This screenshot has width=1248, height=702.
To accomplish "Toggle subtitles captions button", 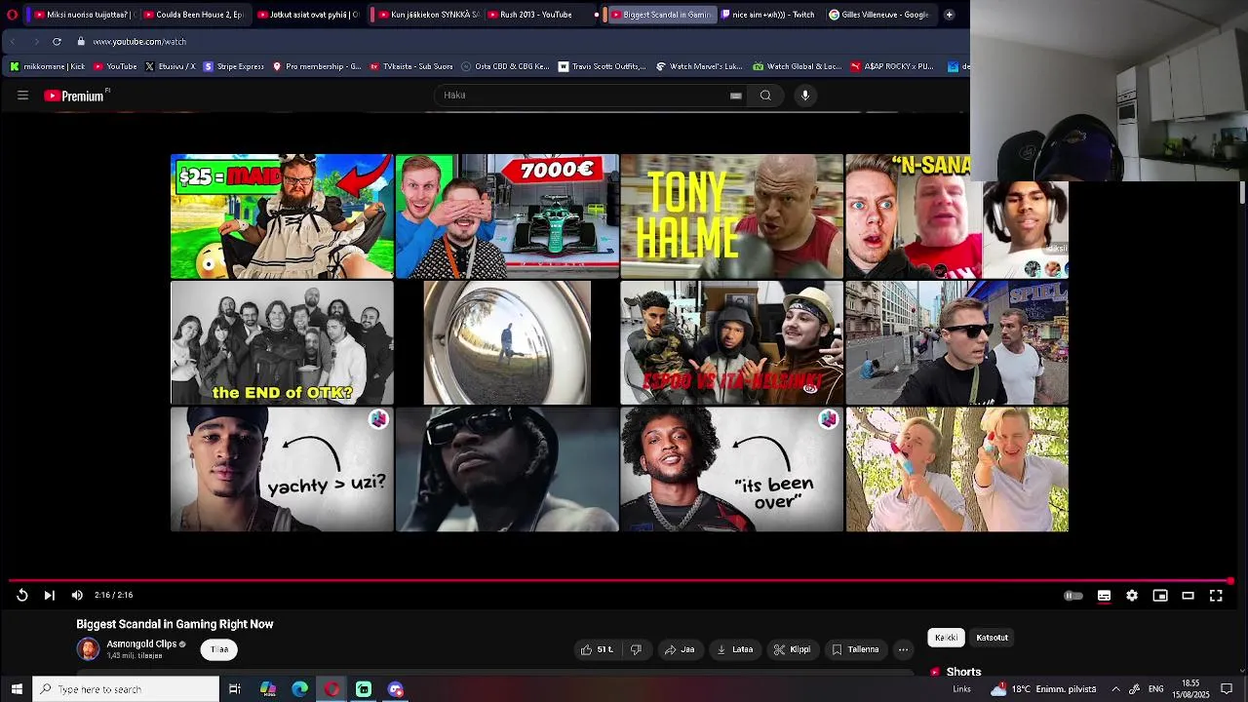I will click(1104, 596).
